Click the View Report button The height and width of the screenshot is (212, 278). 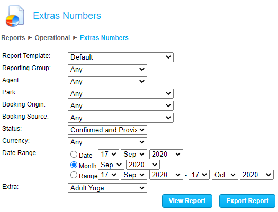(187, 201)
